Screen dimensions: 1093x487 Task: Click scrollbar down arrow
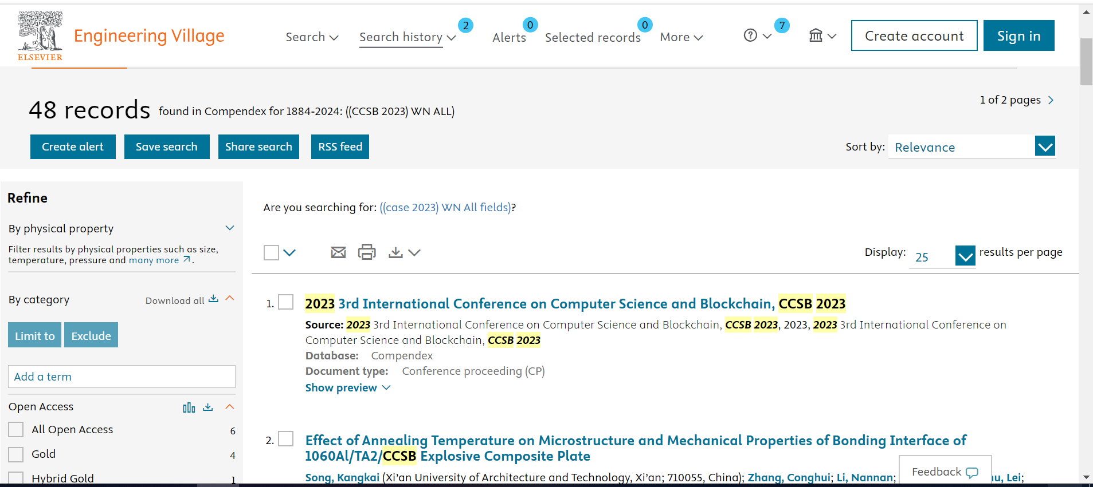(1086, 477)
